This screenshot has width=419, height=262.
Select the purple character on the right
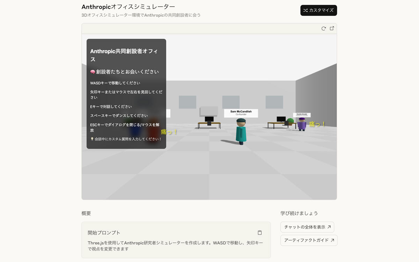(x=302, y=124)
